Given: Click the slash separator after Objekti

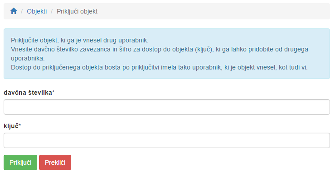Looking at the screenshot, I should pos(52,11).
